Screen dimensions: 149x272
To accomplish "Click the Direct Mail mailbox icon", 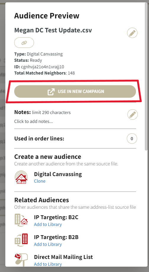I will (x=21, y=260).
